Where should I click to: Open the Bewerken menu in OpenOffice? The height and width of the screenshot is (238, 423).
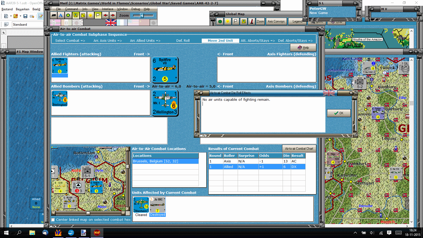coord(22,9)
